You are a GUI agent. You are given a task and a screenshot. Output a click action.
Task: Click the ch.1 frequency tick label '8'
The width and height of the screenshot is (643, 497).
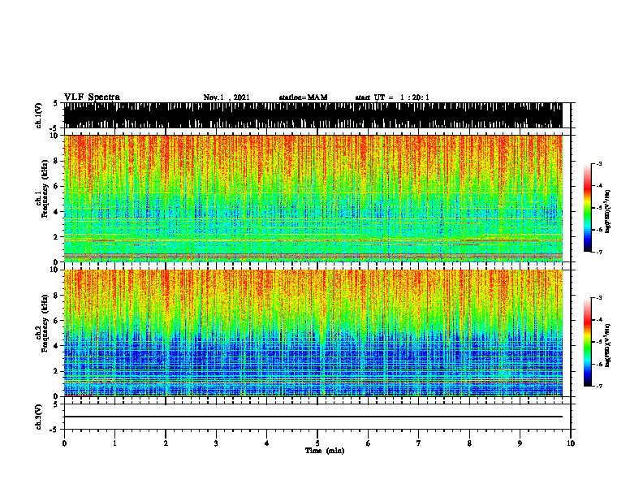click(57, 161)
